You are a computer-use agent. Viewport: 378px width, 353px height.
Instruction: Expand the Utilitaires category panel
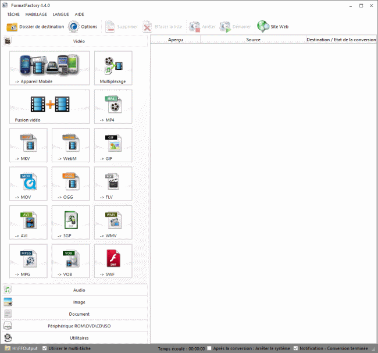click(x=75, y=338)
